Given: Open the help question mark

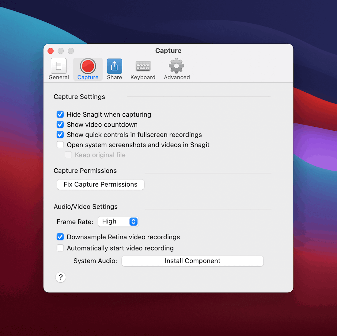Looking at the screenshot, I should [61, 277].
